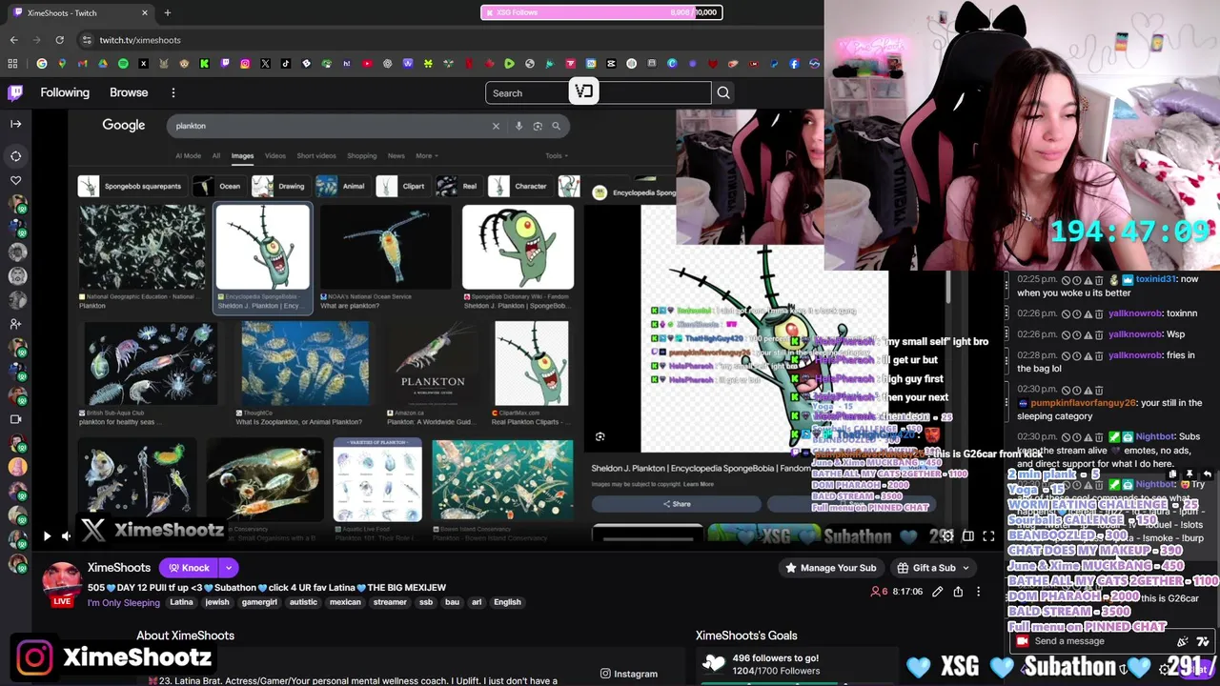View site information icon in address bar
The image size is (1220, 686).
[x=87, y=40]
